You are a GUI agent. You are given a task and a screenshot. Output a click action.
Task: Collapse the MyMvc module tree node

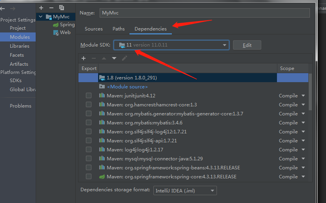[x=40, y=16]
